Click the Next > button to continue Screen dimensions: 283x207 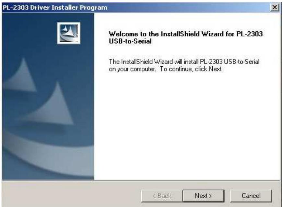(x=203, y=196)
